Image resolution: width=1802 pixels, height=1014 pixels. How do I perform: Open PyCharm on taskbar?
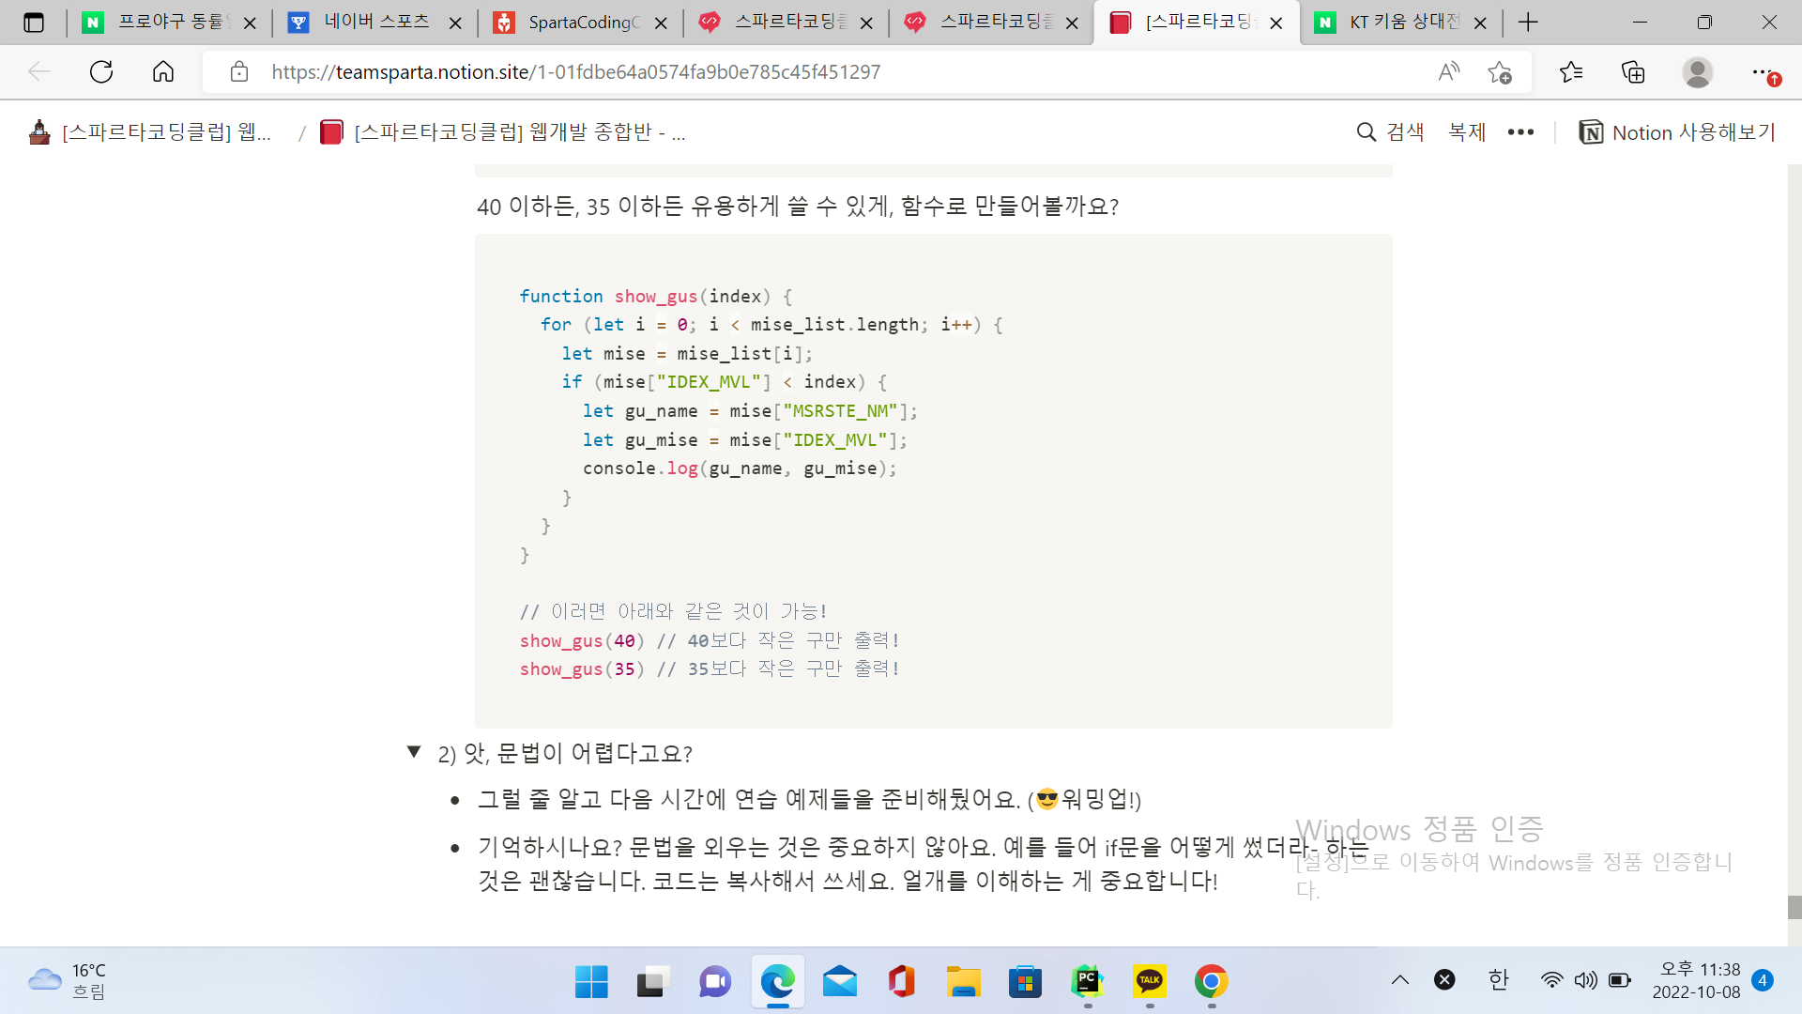[1087, 981]
